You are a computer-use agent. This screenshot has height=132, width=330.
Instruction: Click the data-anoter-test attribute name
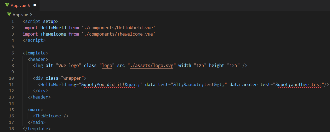tap(250, 84)
